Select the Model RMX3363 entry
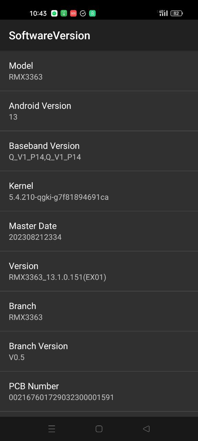 [99, 71]
